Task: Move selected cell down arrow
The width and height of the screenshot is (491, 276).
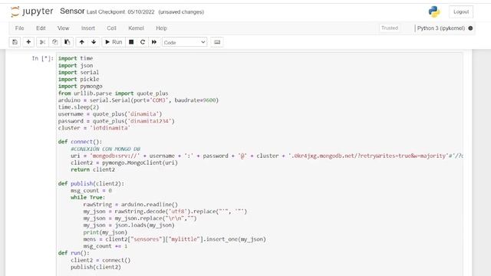Action: tap(94, 42)
